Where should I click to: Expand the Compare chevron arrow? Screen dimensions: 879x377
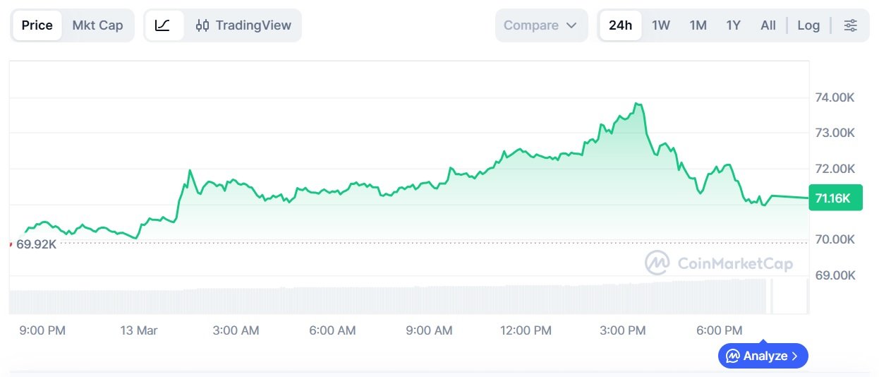(x=571, y=25)
